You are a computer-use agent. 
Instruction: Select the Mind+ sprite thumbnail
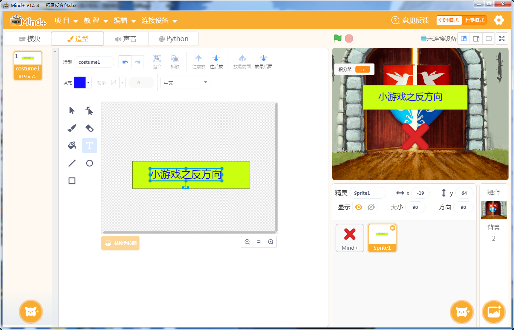[x=350, y=238]
